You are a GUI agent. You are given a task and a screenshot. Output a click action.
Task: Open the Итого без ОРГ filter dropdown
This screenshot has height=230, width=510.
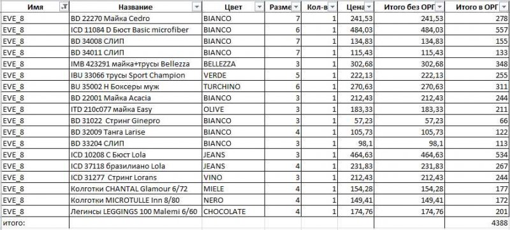439,7
